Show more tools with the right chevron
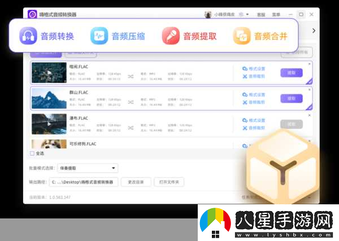 (x=314, y=30)
